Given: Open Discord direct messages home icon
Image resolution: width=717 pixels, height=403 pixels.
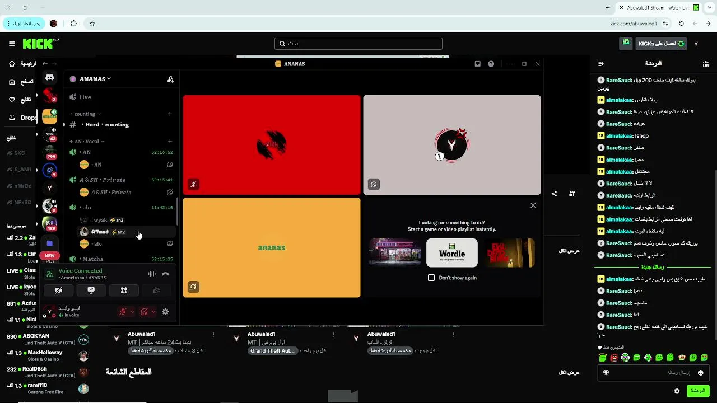Looking at the screenshot, I should pyautogui.click(x=50, y=78).
